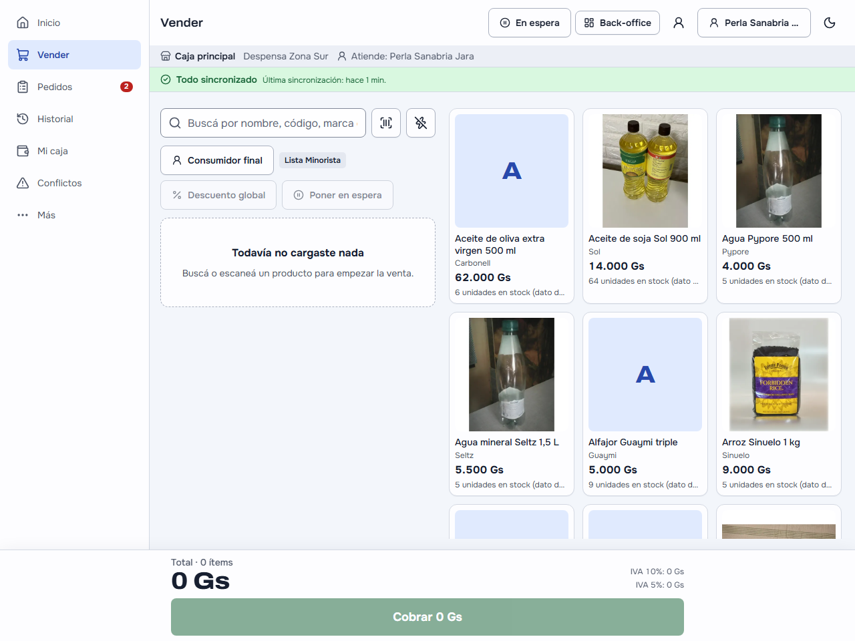Select Consumidor final customer selector
The height and width of the screenshot is (641, 855).
217,160
